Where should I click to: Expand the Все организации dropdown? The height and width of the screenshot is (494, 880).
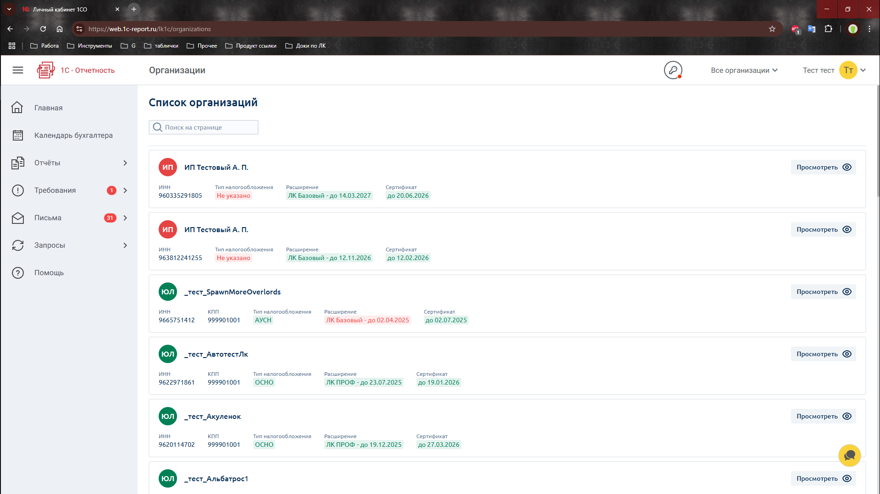[x=744, y=70]
